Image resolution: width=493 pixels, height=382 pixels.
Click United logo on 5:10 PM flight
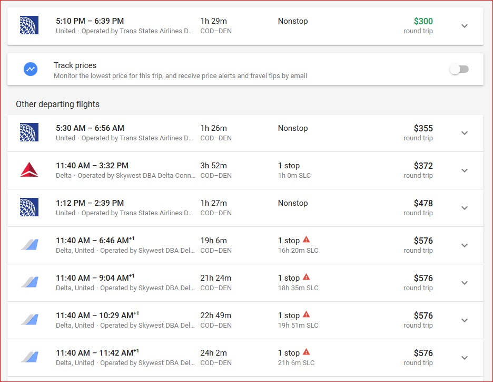(29, 26)
